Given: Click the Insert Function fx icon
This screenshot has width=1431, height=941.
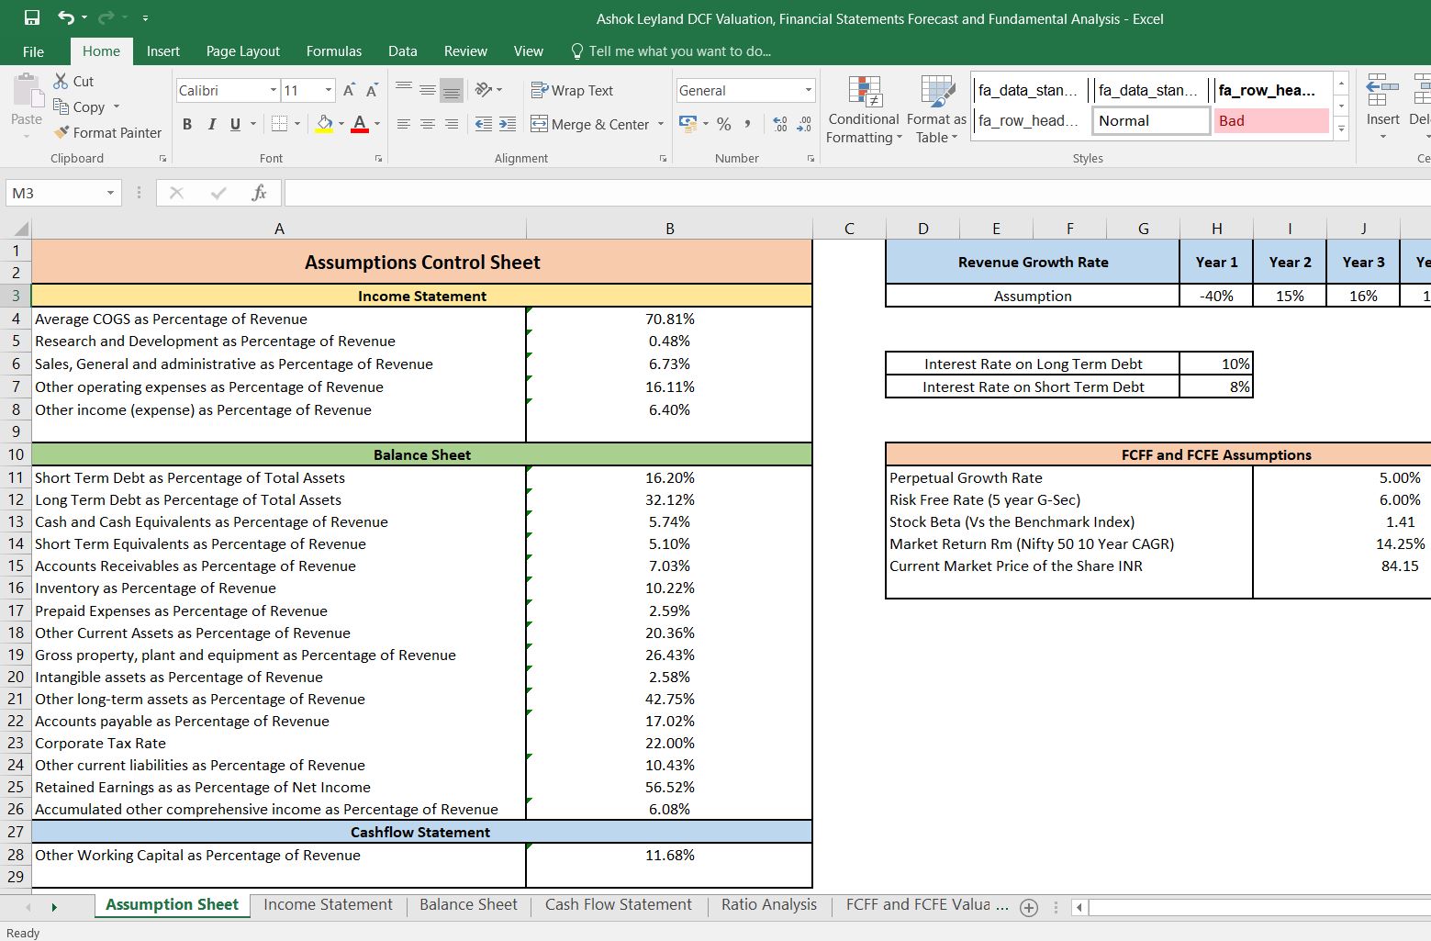Looking at the screenshot, I should click(x=259, y=193).
